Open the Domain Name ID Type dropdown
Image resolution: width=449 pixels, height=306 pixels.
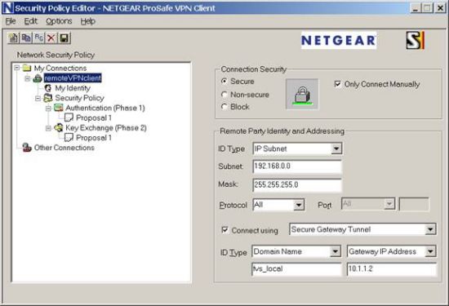336,251
